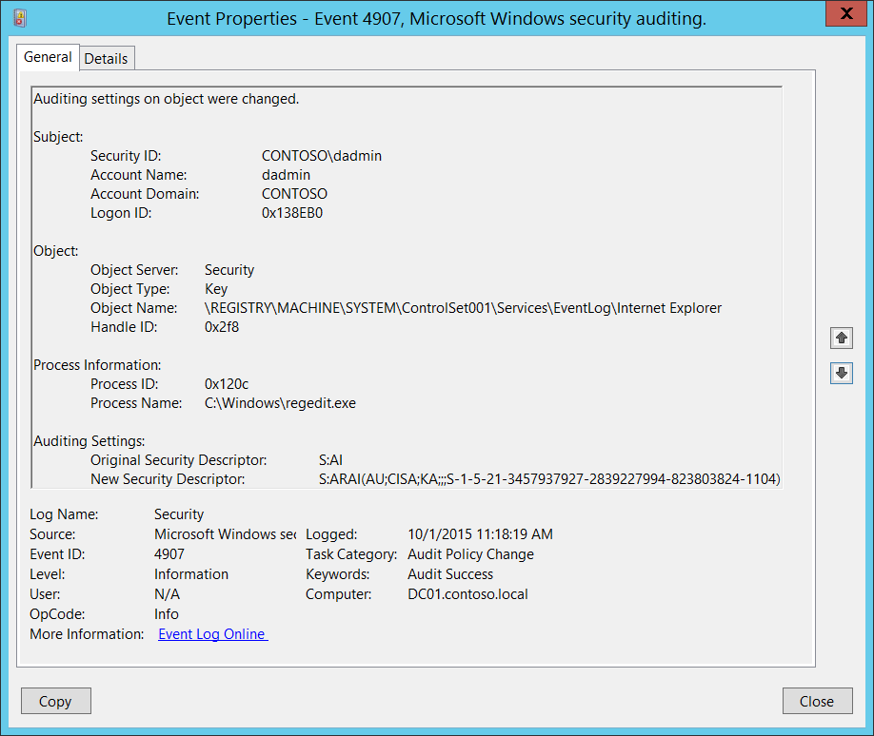Click the Close button at bottom right
The width and height of the screenshot is (874, 736).
(x=816, y=701)
